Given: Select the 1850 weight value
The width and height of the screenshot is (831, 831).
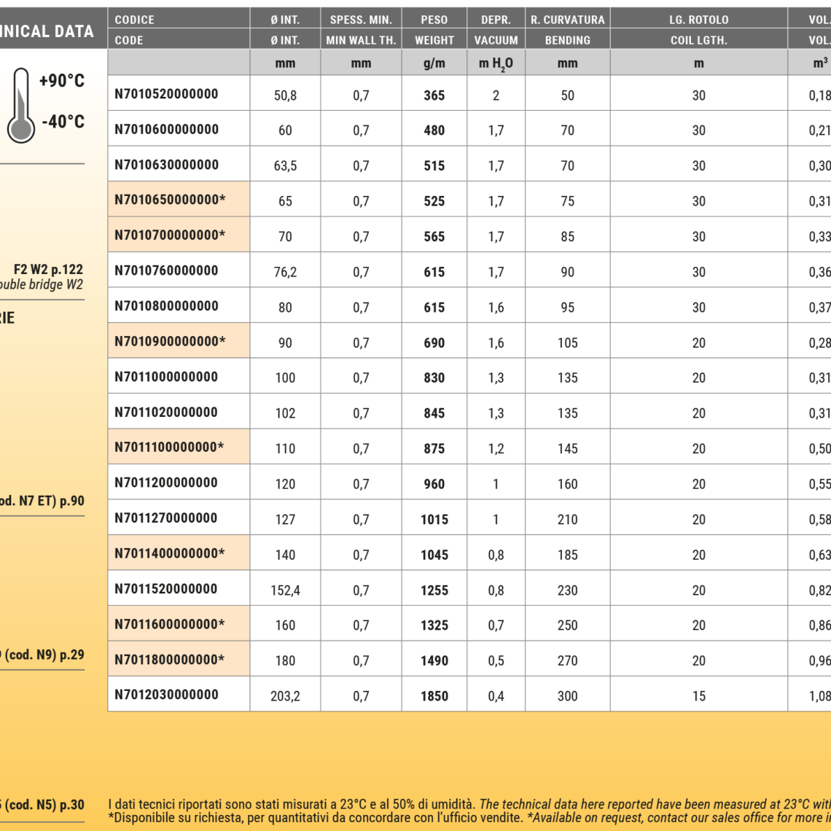Looking at the screenshot, I should click(434, 696).
